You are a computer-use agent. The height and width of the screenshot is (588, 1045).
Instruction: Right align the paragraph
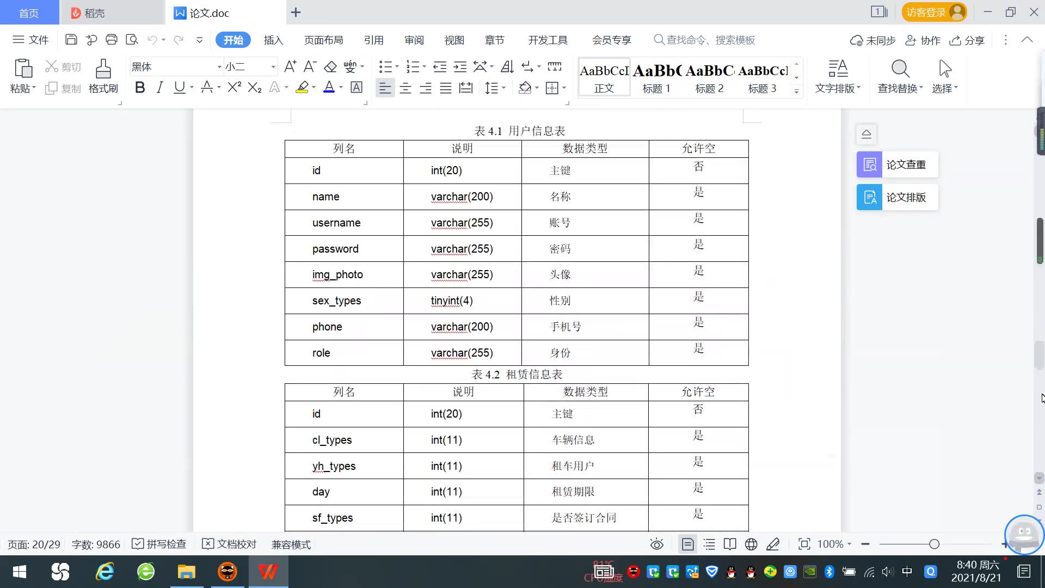click(x=426, y=88)
